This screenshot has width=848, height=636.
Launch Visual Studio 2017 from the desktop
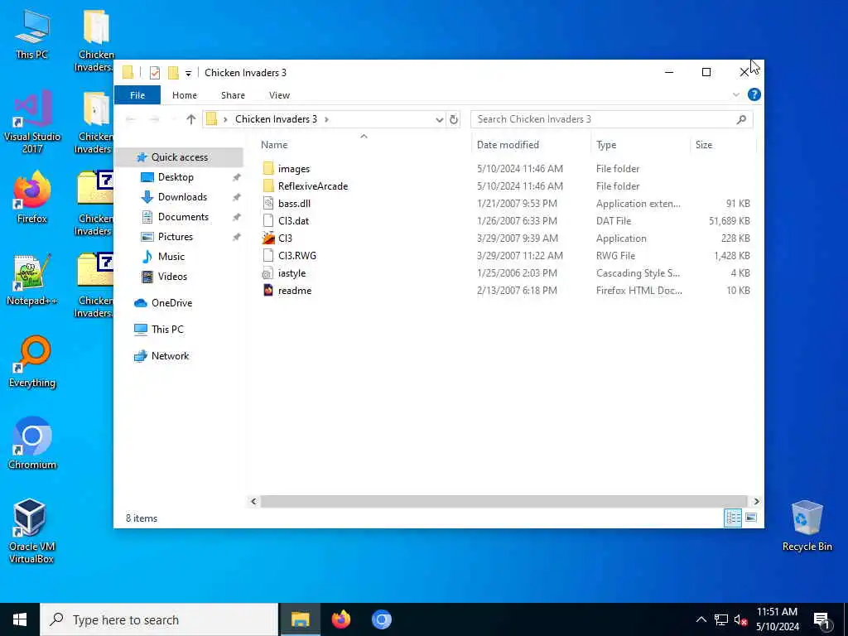pyautogui.click(x=32, y=122)
